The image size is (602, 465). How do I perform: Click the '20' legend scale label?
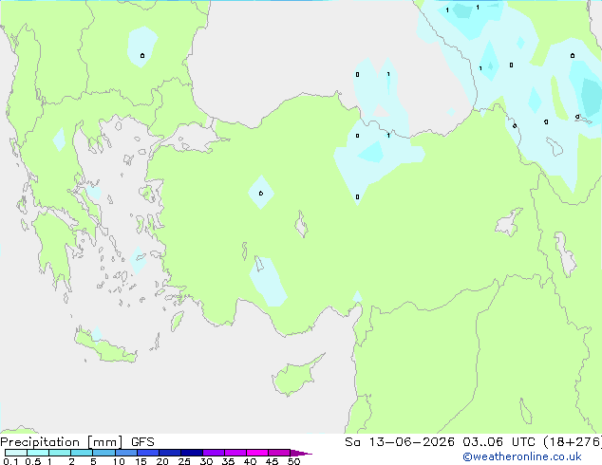(x=162, y=461)
